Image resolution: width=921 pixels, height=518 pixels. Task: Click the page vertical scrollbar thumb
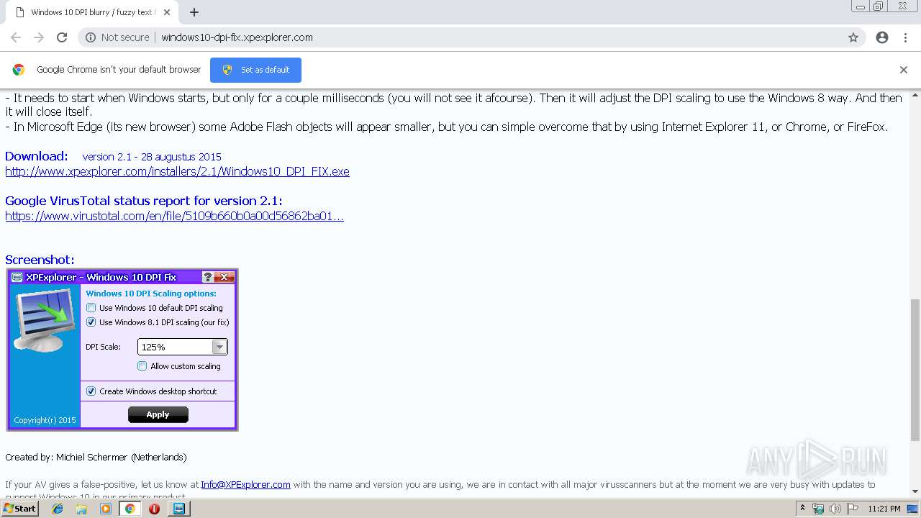pos(915,370)
